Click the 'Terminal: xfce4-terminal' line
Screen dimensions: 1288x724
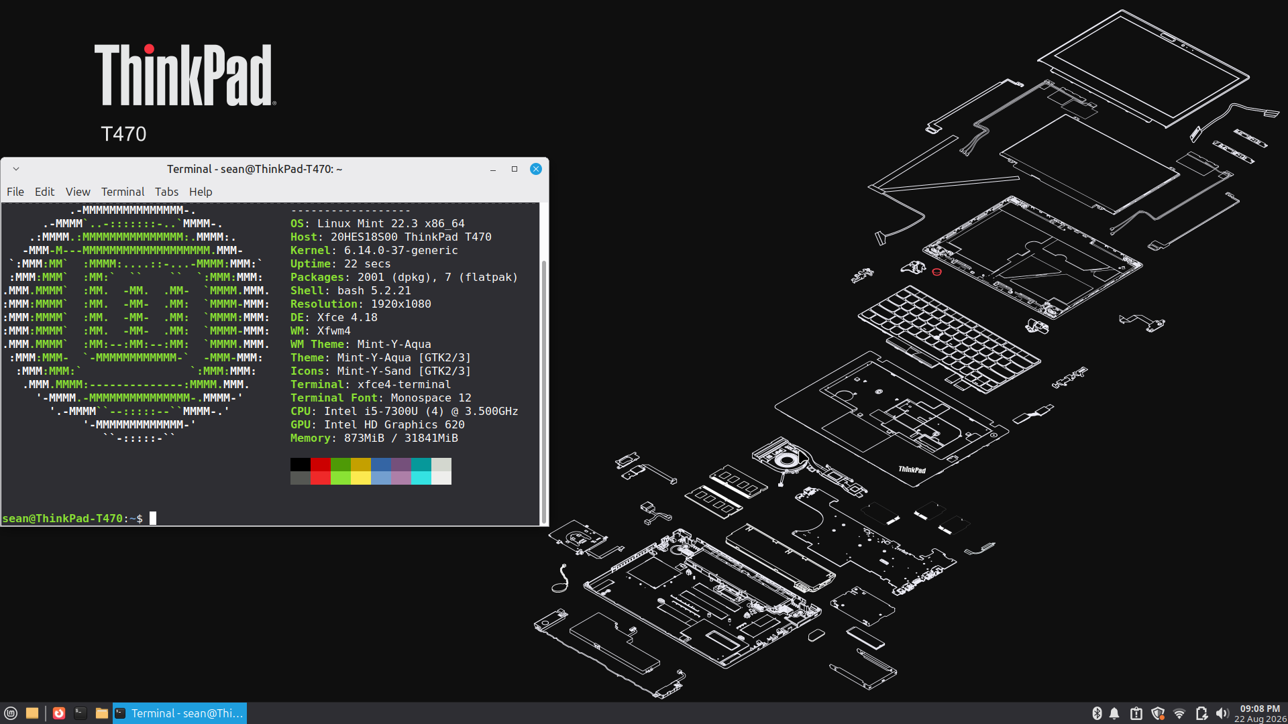[x=371, y=385]
